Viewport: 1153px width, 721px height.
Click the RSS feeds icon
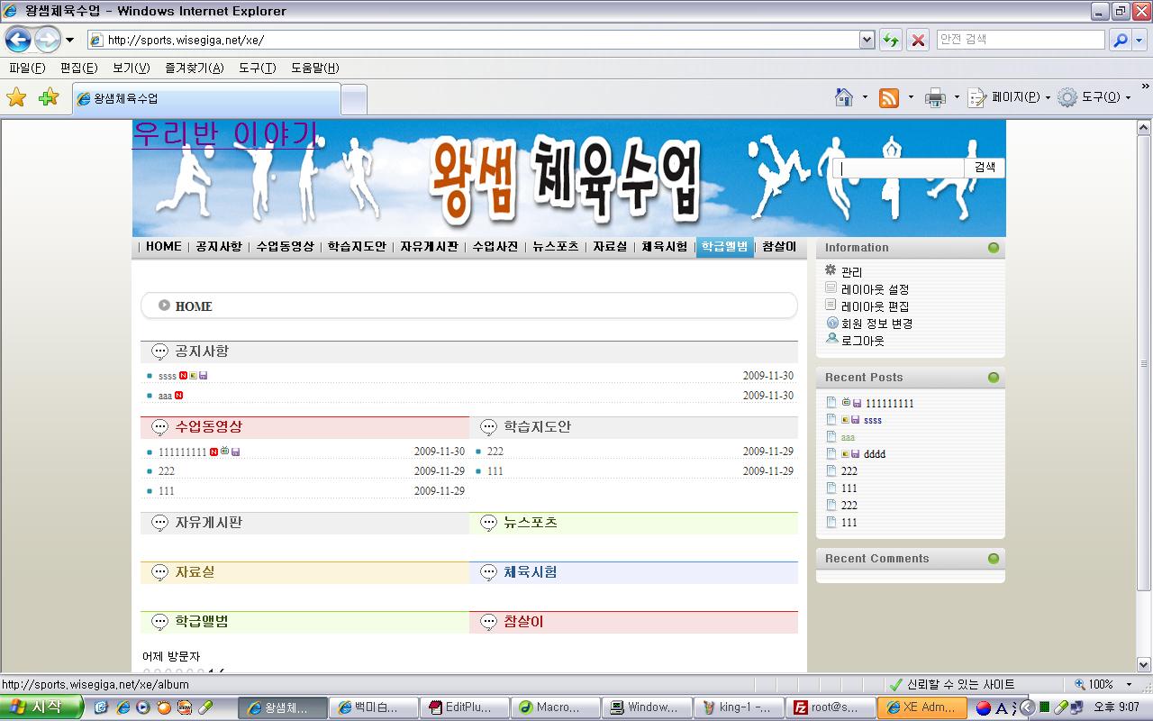pos(889,97)
